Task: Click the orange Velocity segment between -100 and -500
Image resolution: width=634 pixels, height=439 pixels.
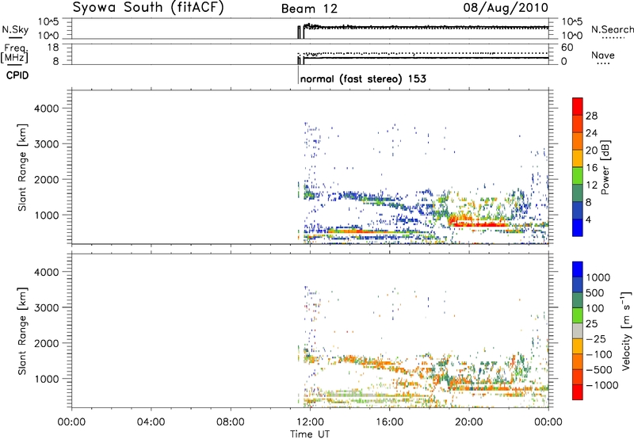Action: pyautogui.click(x=578, y=361)
